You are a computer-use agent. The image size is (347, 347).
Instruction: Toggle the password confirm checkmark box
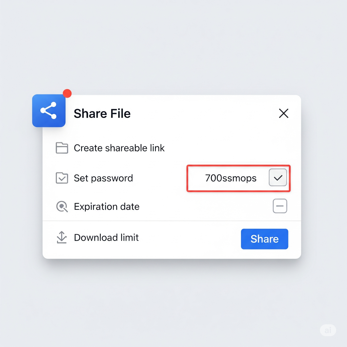pos(278,178)
